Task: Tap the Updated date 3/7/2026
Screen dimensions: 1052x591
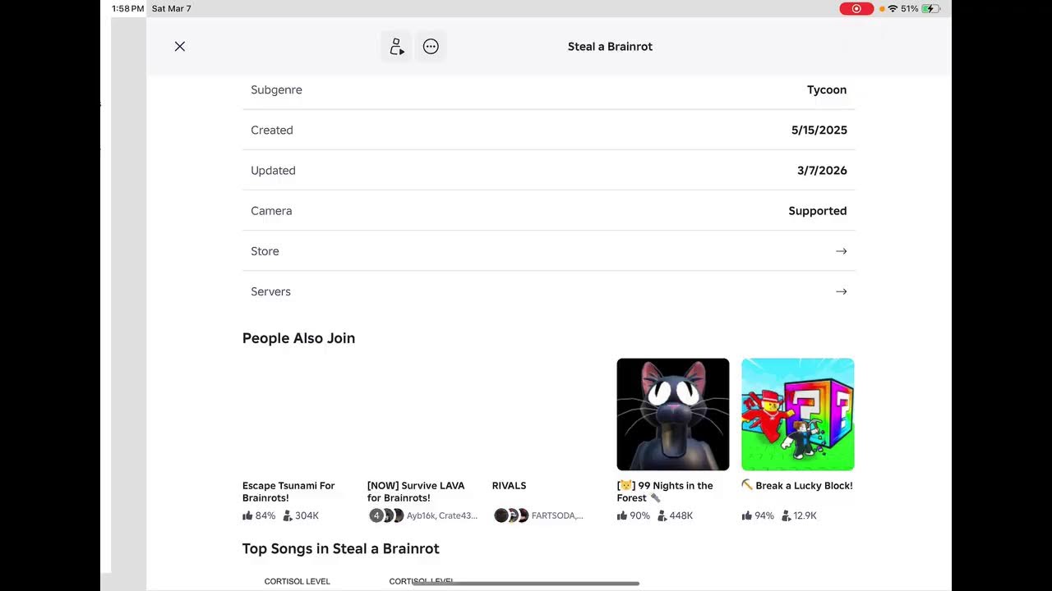Action: [822, 171]
